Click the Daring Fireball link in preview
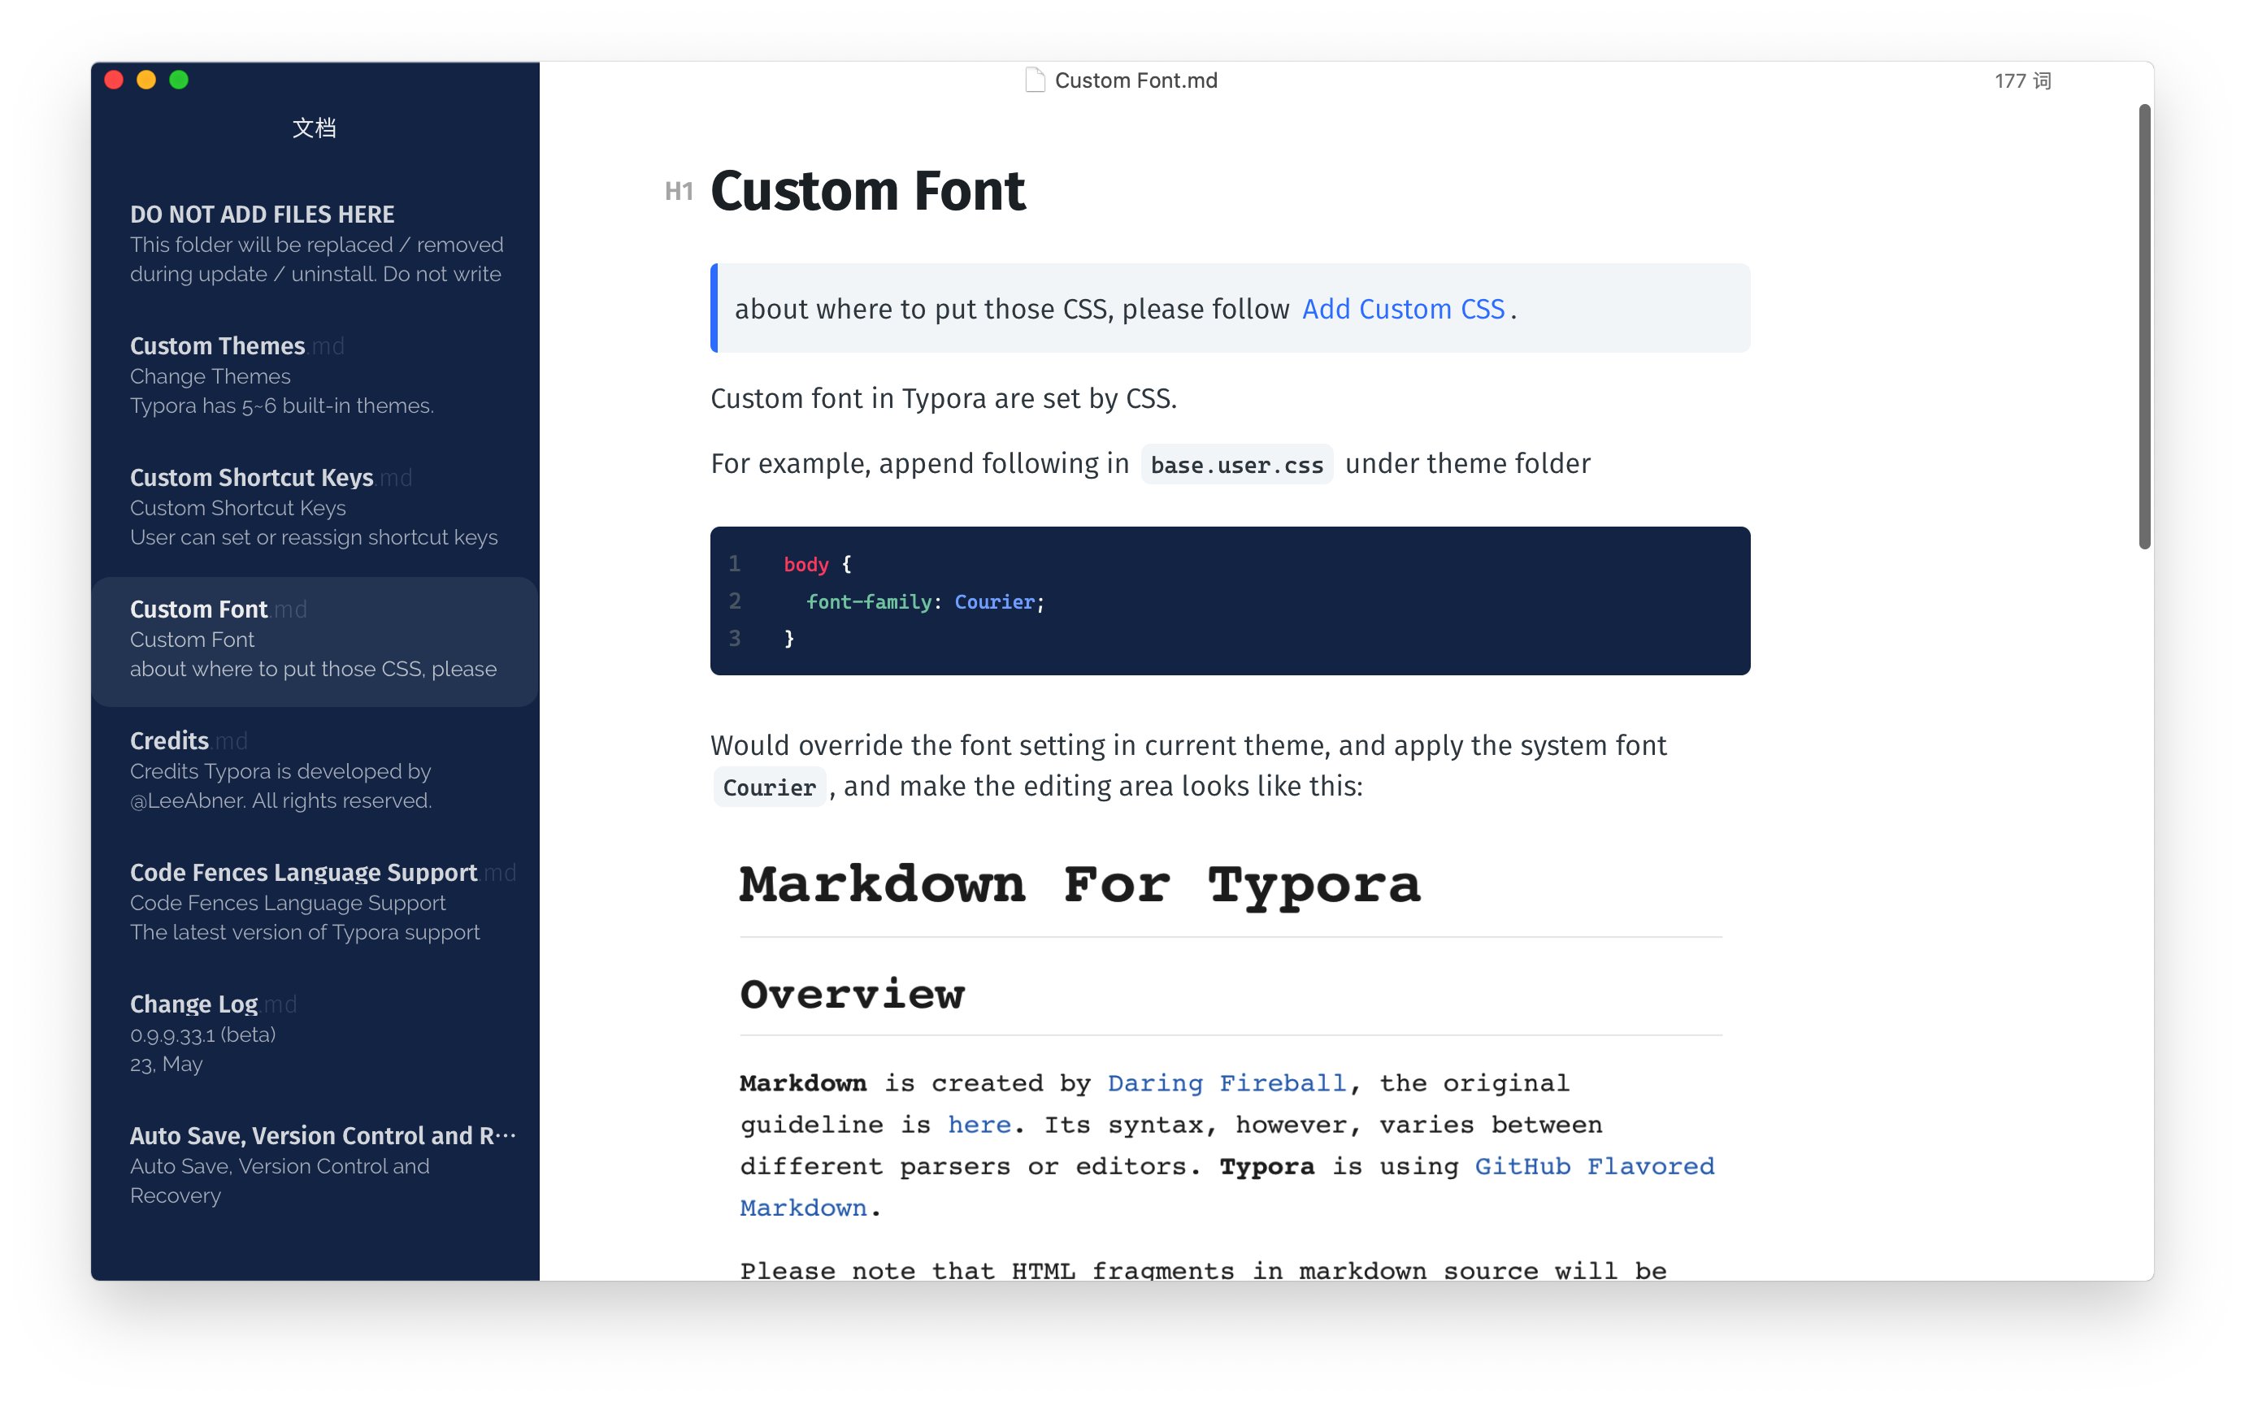 (x=1226, y=1083)
